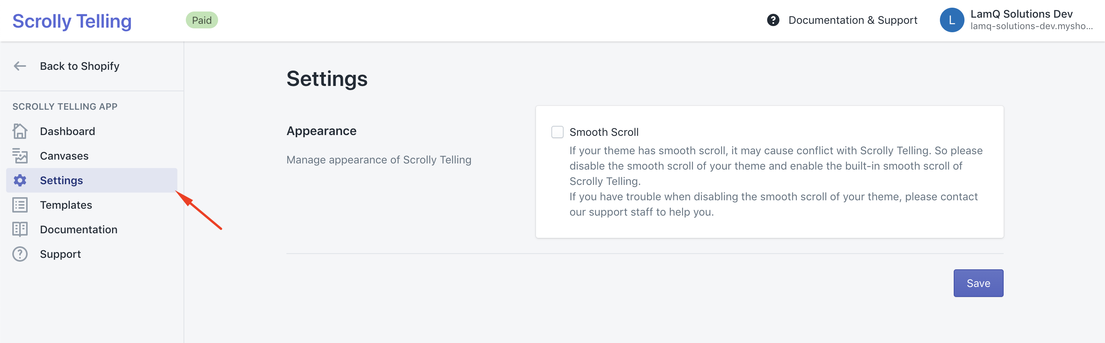Open the LamQ Solutions Dev account name
The height and width of the screenshot is (343, 1105).
(x=1021, y=14)
